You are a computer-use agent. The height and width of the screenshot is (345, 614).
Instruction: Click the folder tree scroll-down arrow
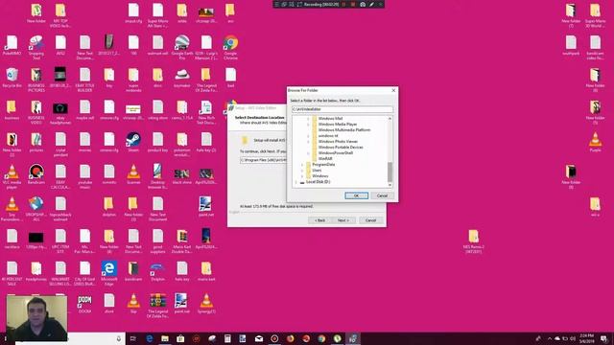point(390,185)
